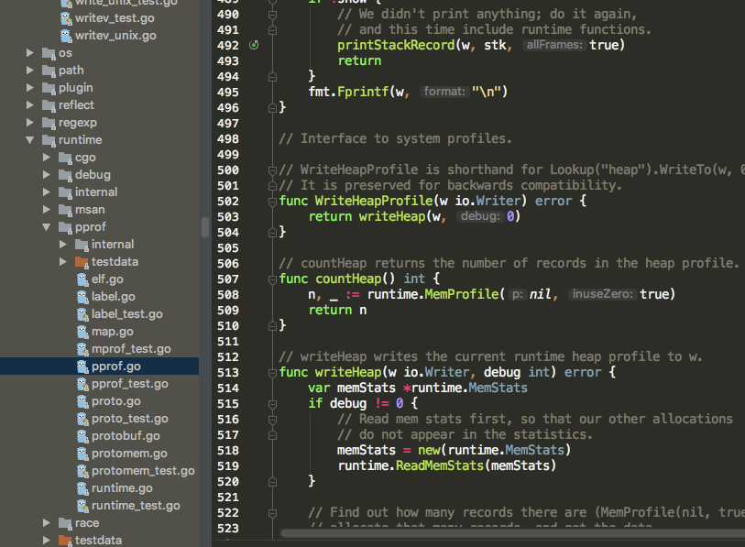The width and height of the screenshot is (745, 547).
Task: Click the orange testdata folder icon under pprof
Action: [82, 262]
